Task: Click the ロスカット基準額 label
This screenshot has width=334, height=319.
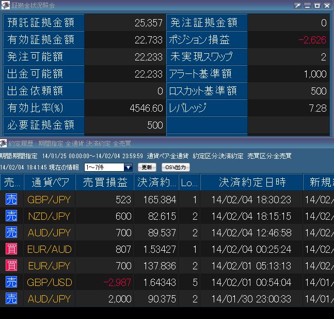Action: [x=203, y=90]
